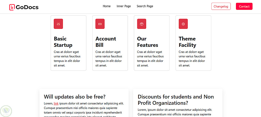This screenshot has height=117, width=261.
Task: Open Search Page from the navbar
Action: [x=145, y=6]
